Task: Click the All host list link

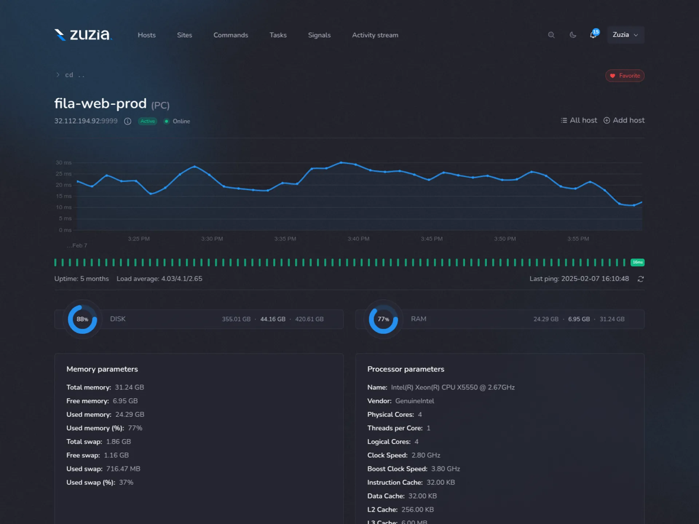Action: click(579, 120)
